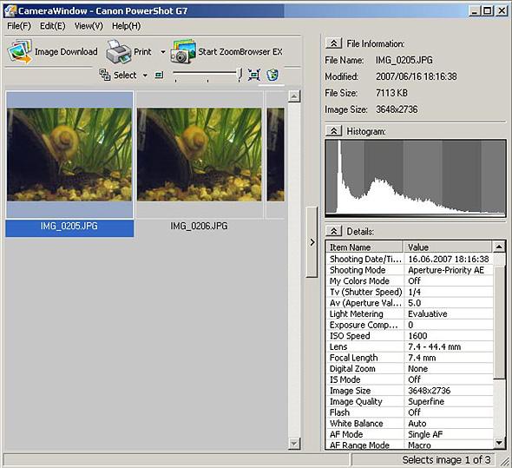This screenshot has height=468, width=512.
Task: Click the Value column header
Action: coord(448,247)
